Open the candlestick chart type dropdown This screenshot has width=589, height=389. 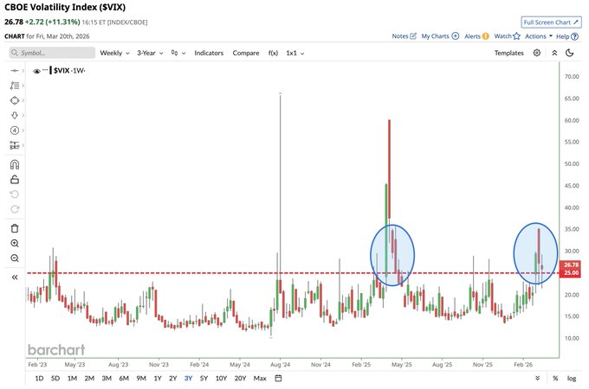178,53
